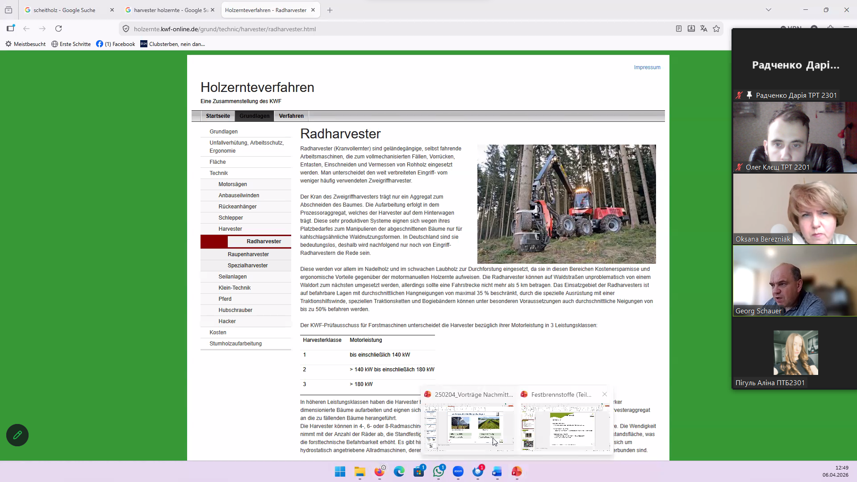Image resolution: width=857 pixels, height=482 pixels.
Task: Open the Startseite navigation tab
Action: (218, 116)
